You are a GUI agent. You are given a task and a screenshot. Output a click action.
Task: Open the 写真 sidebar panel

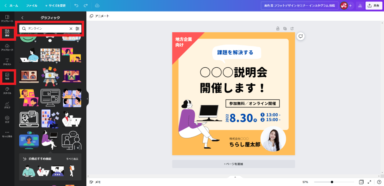[7, 76]
